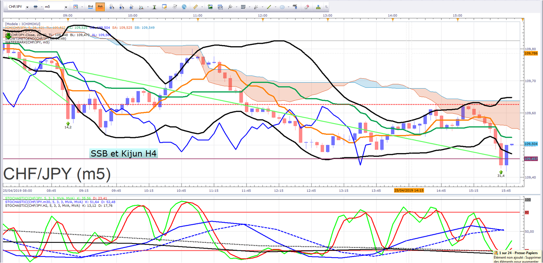Expand the trend line tool dropdown arrow
The image size is (543, 263).
coord(275,7)
